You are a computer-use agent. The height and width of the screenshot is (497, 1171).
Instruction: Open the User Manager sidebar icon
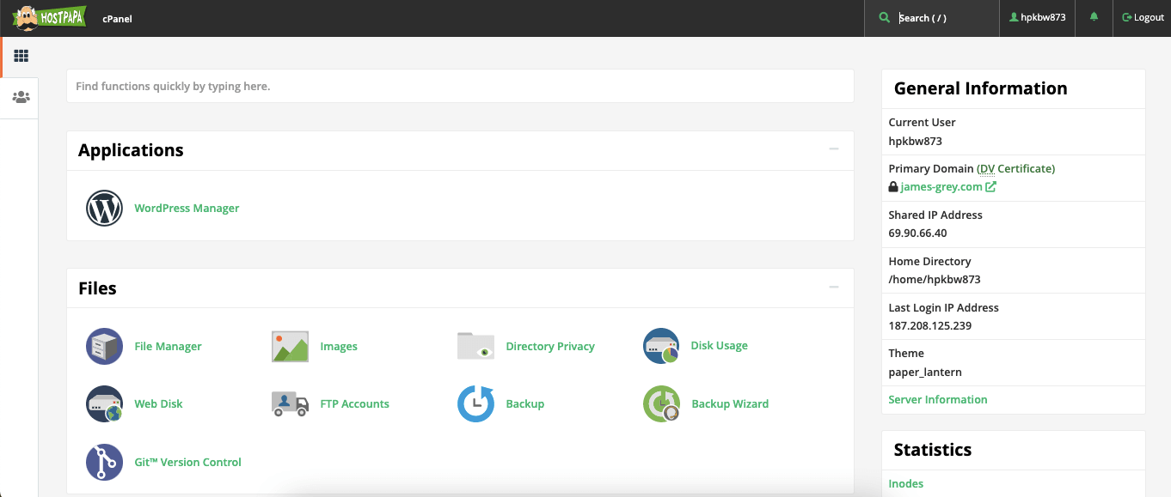pos(20,96)
